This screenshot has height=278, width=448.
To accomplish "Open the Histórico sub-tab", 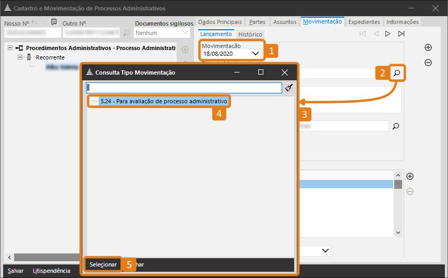I will pyautogui.click(x=250, y=34).
